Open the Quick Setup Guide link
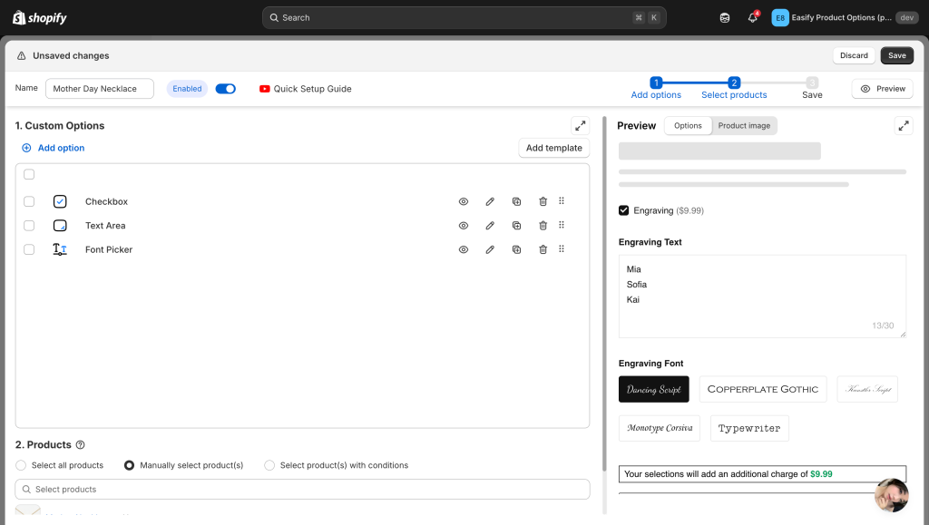The height and width of the screenshot is (525, 929). point(305,89)
